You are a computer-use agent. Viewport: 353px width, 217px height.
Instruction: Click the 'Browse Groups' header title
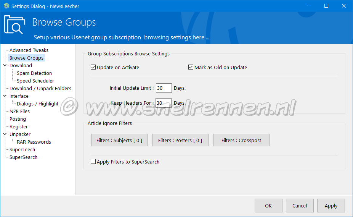tap(64, 22)
